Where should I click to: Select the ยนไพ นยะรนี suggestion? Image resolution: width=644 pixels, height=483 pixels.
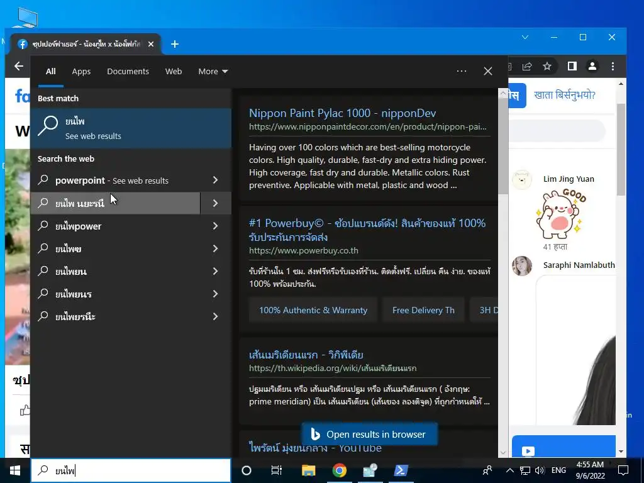point(116,203)
